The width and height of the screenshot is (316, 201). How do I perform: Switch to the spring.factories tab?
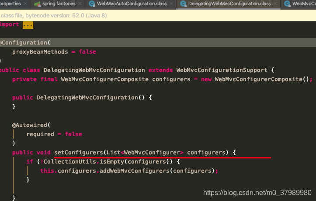pos(59,3)
